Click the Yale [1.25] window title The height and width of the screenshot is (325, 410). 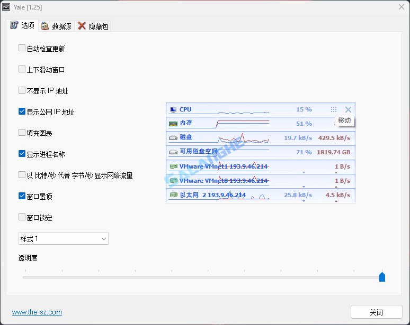click(28, 7)
